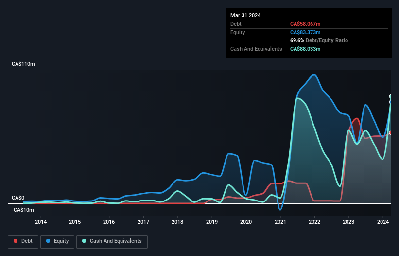Screen dimensions: 399x256
Task: Click the CA$83.373m equity value
Action: click(x=305, y=32)
